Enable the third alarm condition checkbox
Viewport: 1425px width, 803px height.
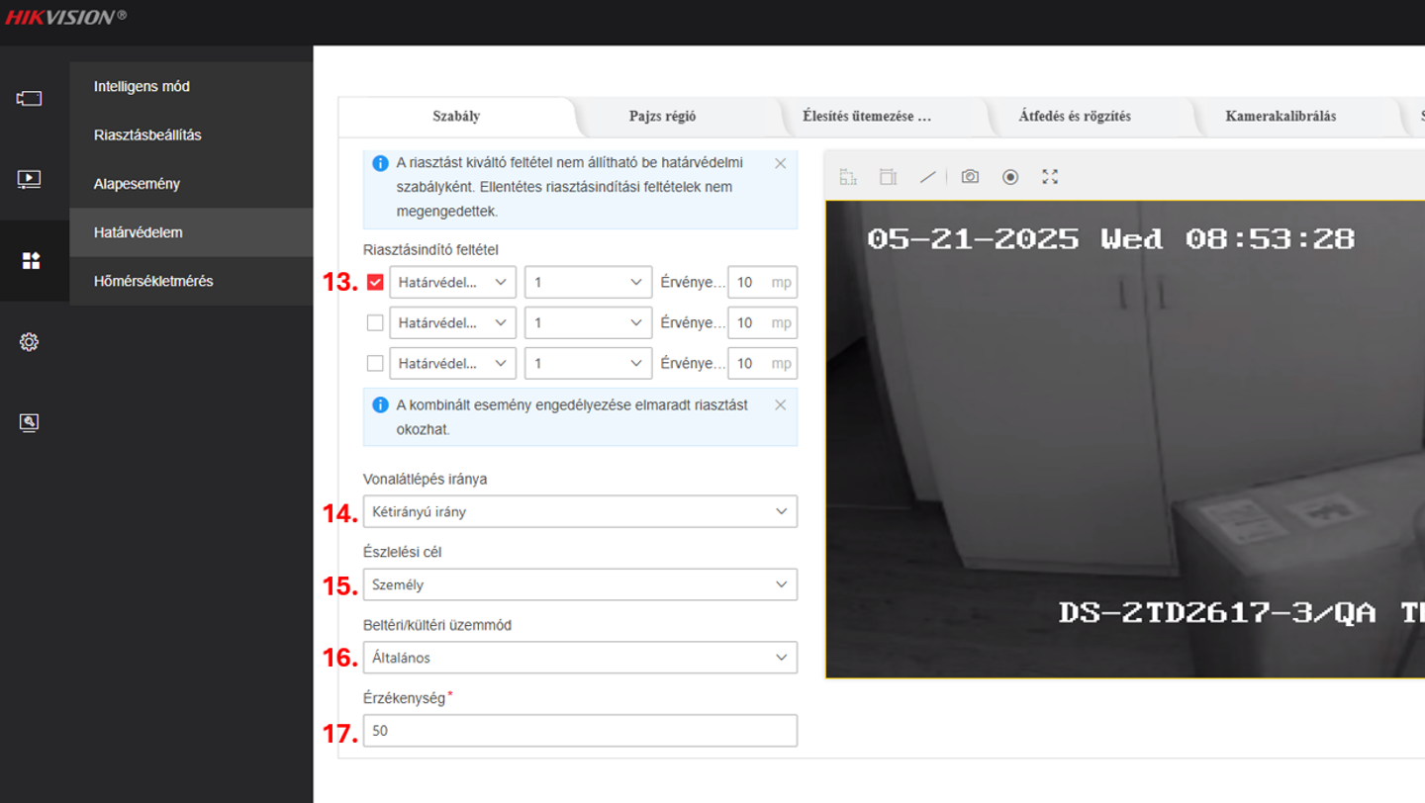375,363
